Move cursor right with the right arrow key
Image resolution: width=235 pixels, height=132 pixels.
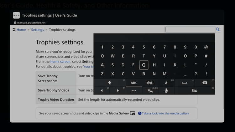(x=118, y=90)
